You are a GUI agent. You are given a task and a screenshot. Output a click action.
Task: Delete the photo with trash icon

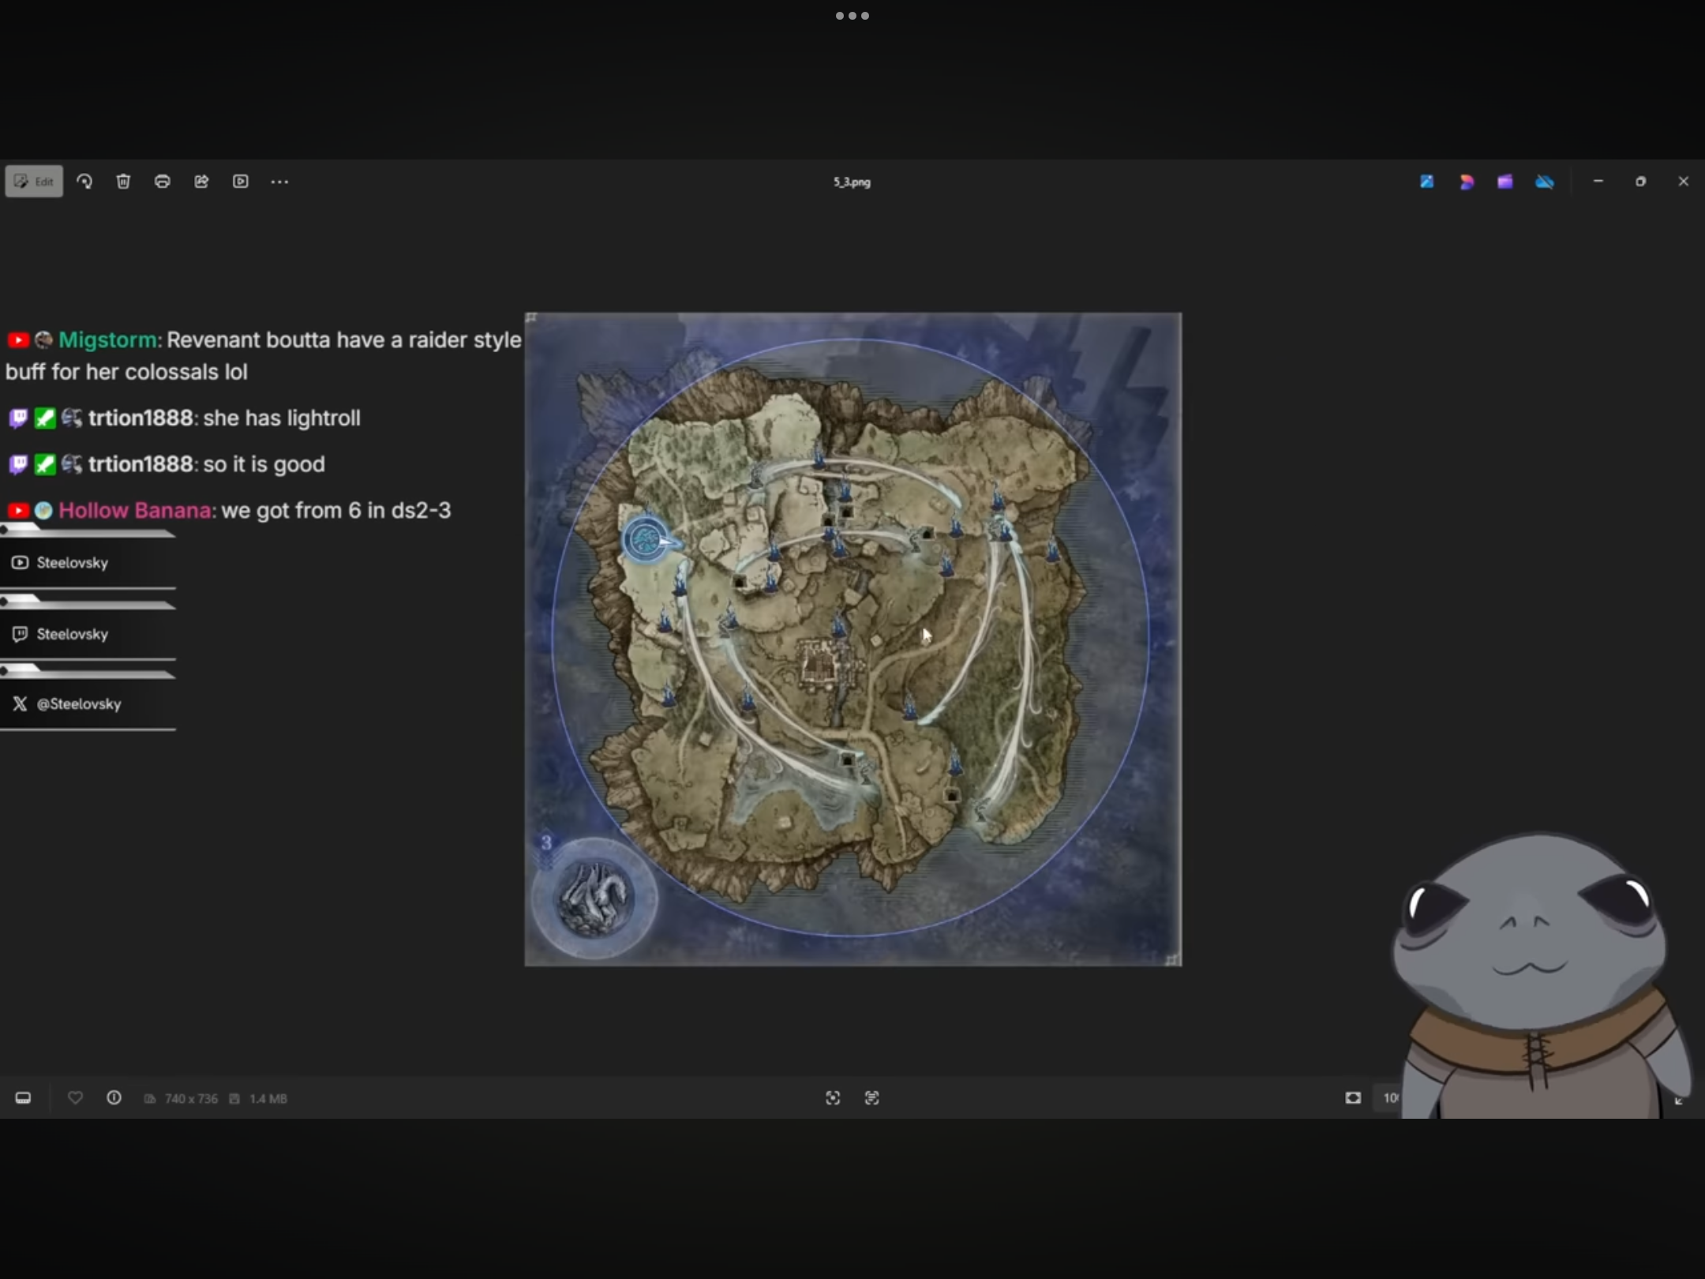coord(123,182)
